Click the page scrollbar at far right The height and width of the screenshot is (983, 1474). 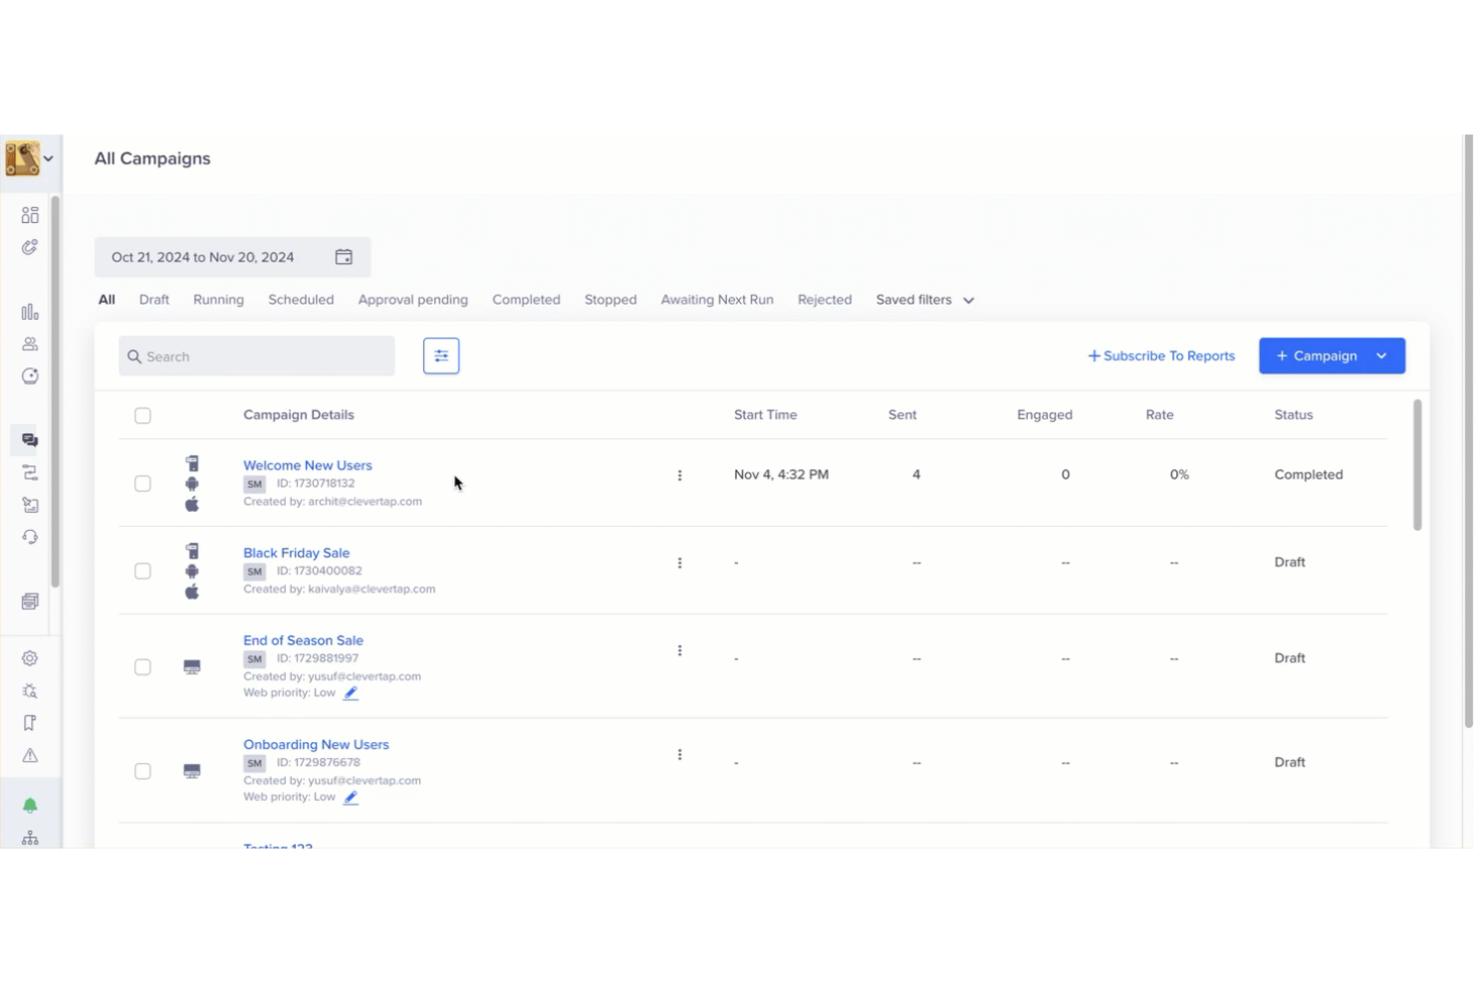point(1468,431)
